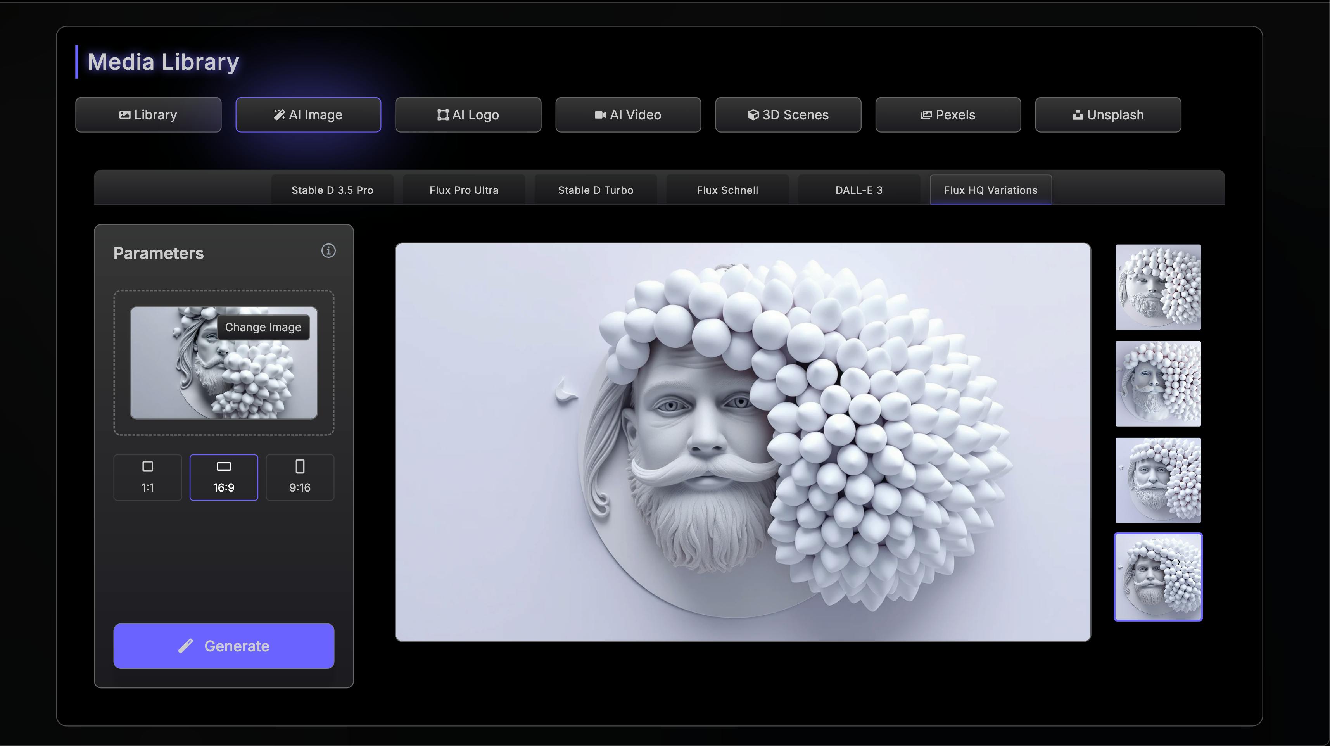Switch to the DALL-E 3 model tab
Image resolution: width=1330 pixels, height=746 pixels.
point(858,190)
